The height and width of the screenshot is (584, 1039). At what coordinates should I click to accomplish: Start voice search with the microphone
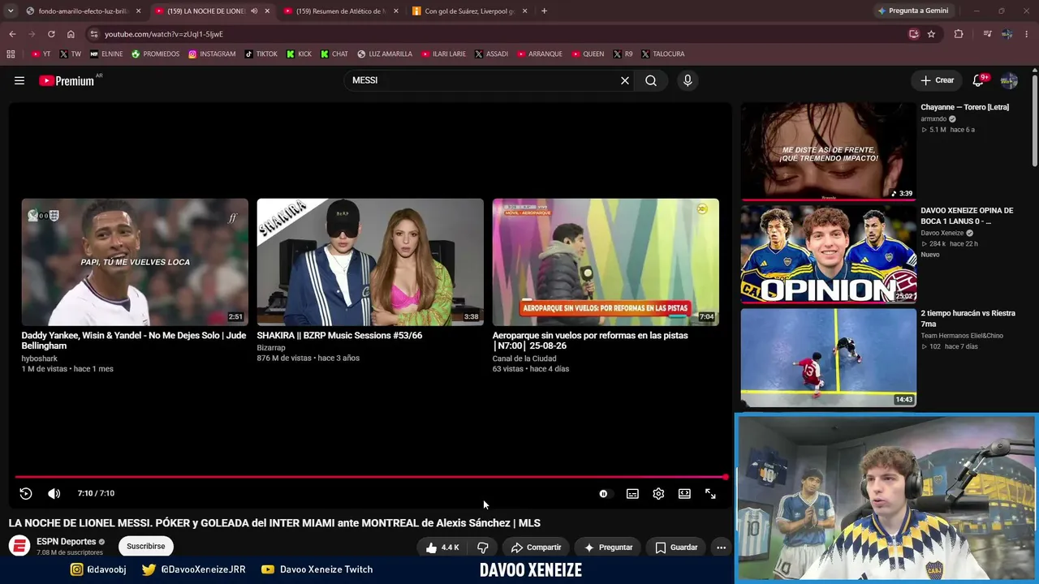click(x=688, y=80)
